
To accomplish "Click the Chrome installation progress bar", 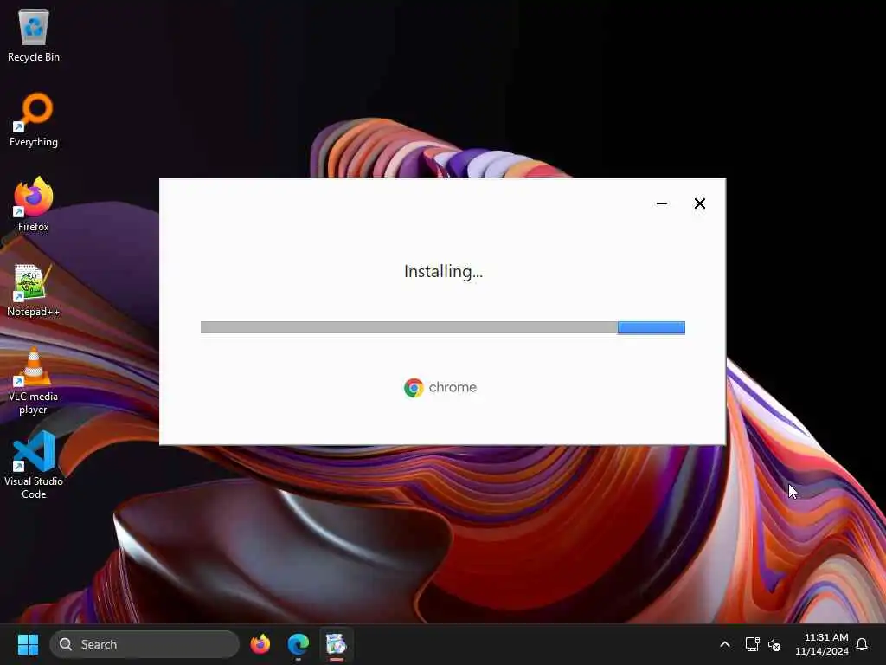I will 442,328.
